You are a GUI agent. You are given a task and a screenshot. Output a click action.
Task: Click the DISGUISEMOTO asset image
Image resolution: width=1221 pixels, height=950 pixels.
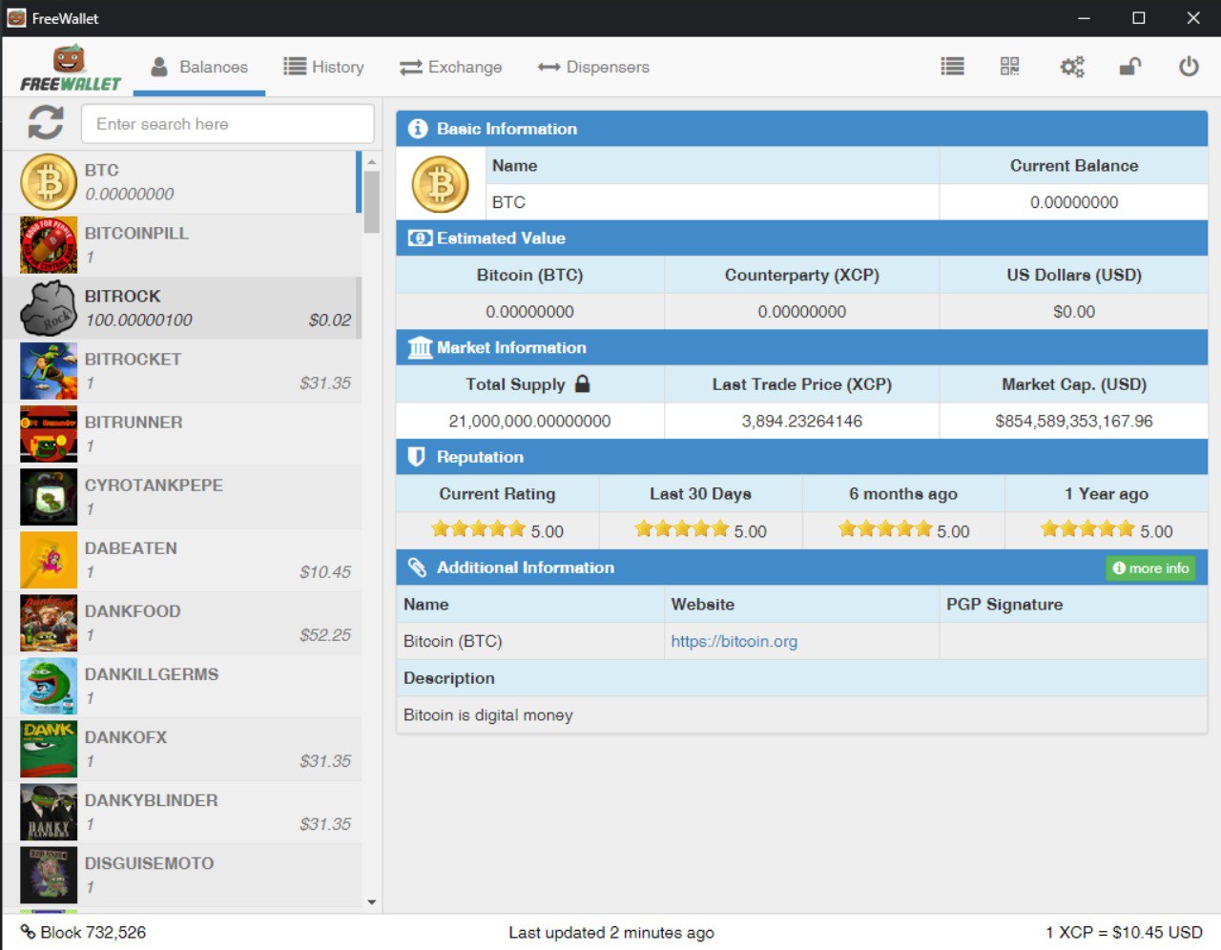(x=49, y=875)
